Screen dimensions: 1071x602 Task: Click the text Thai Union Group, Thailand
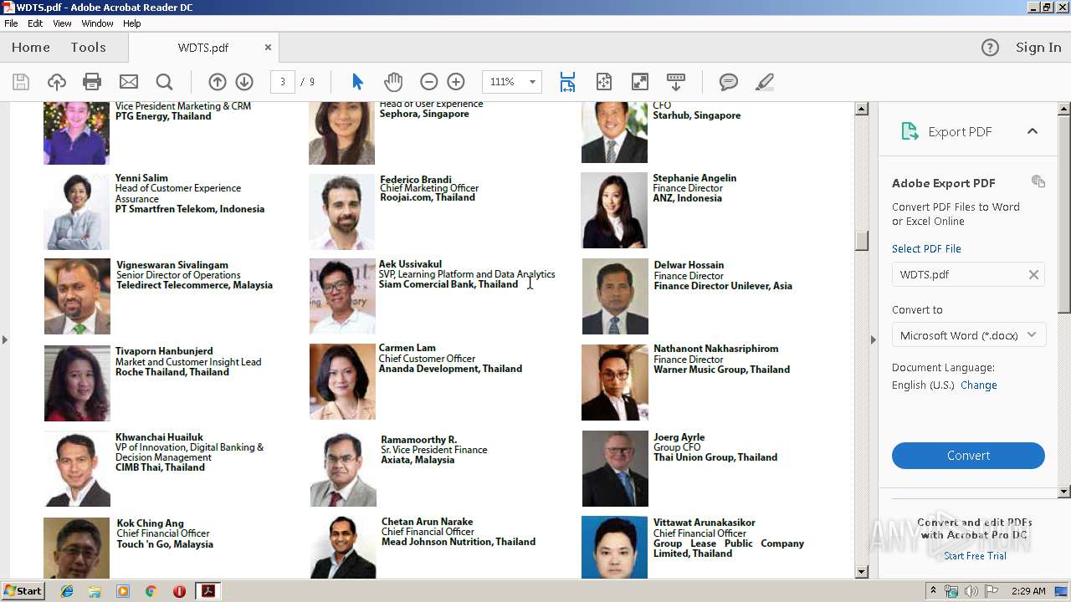coord(715,457)
